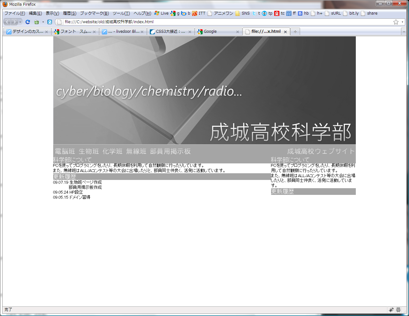Open the sURL bookmark
This screenshot has width=409, height=316.
click(x=333, y=13)
